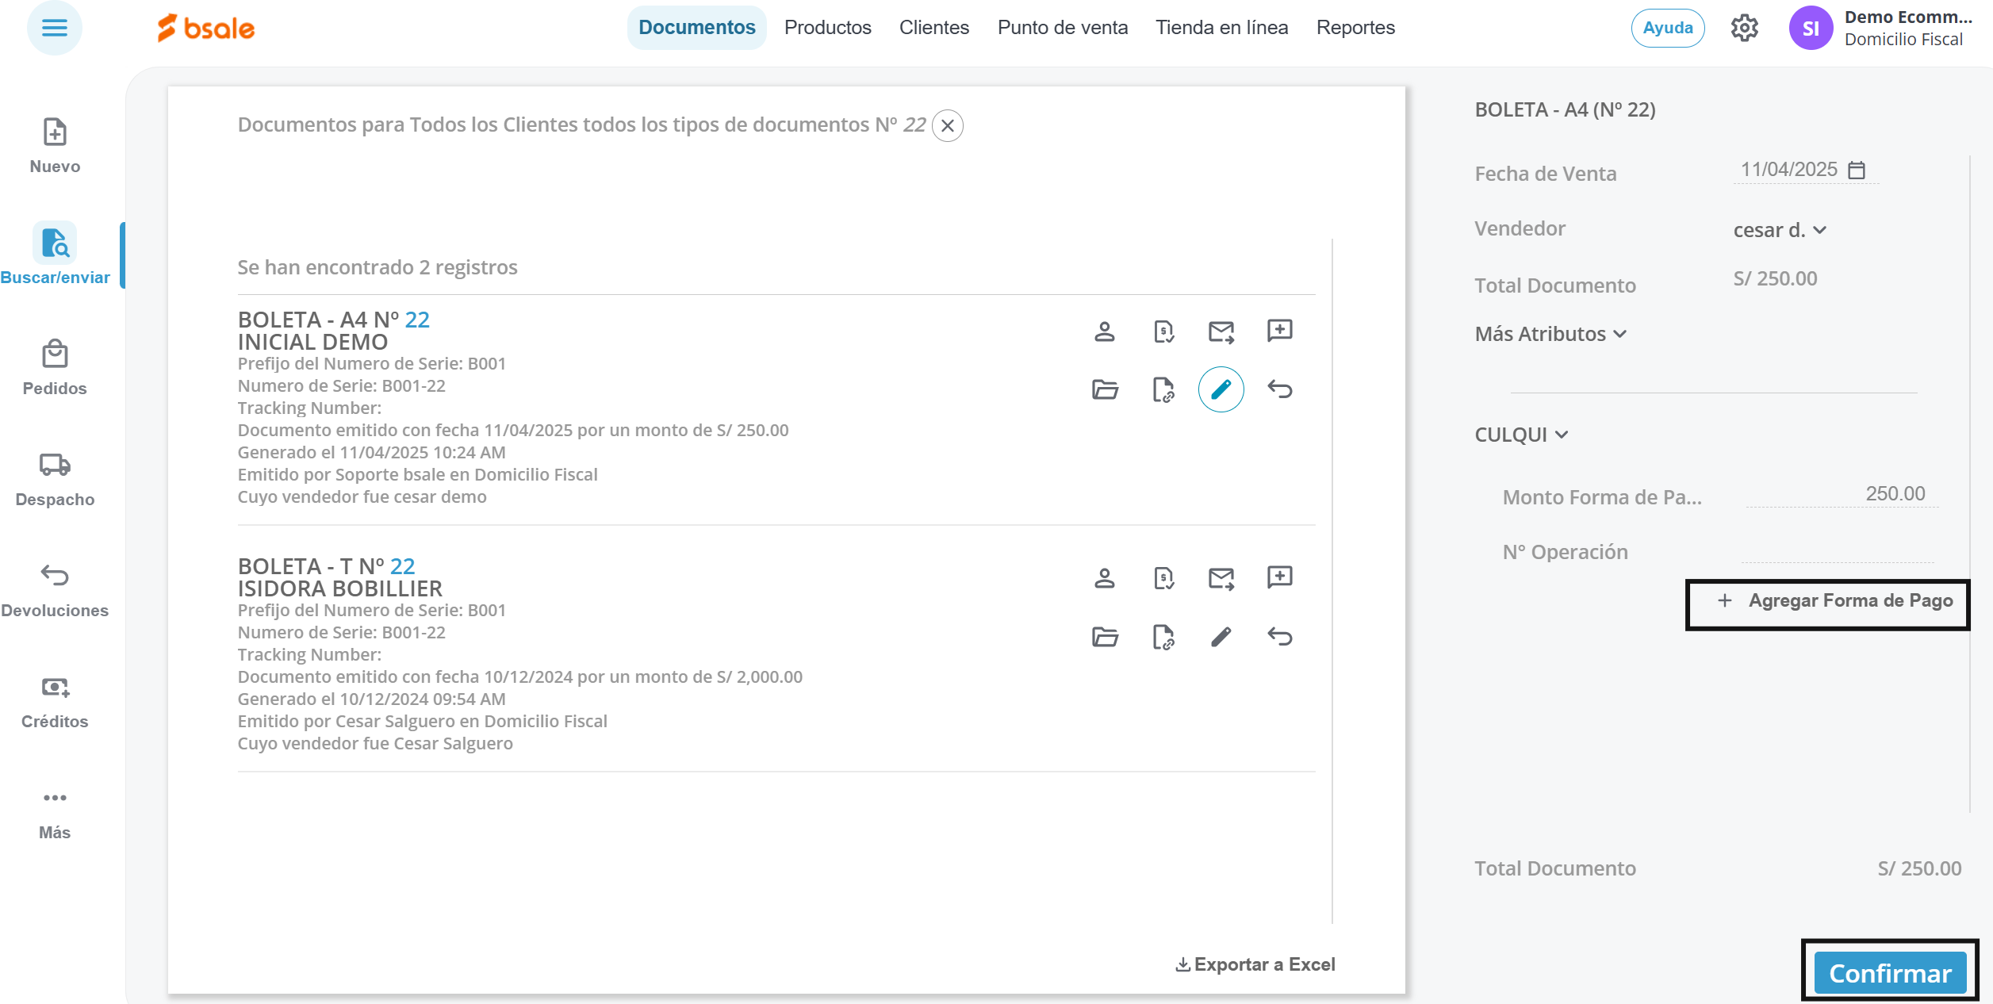Open the Productos menu

827,28
